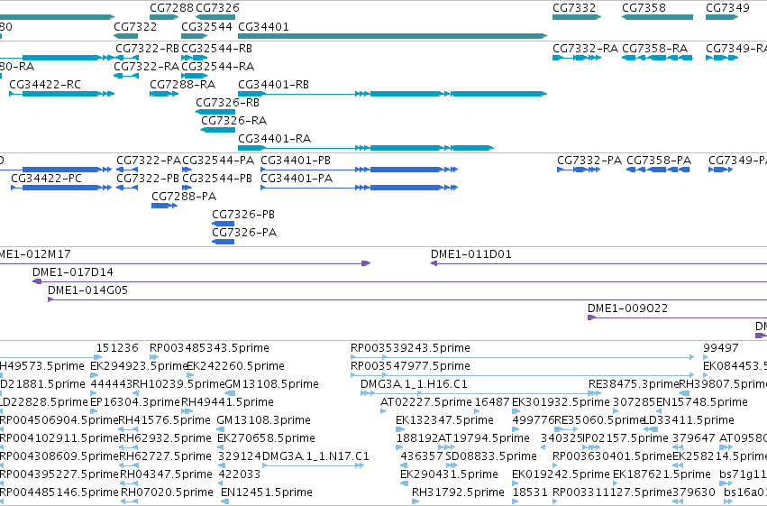Select the CG32544 gene label
The image size is (767, 506).
click(x=206, y=26)
